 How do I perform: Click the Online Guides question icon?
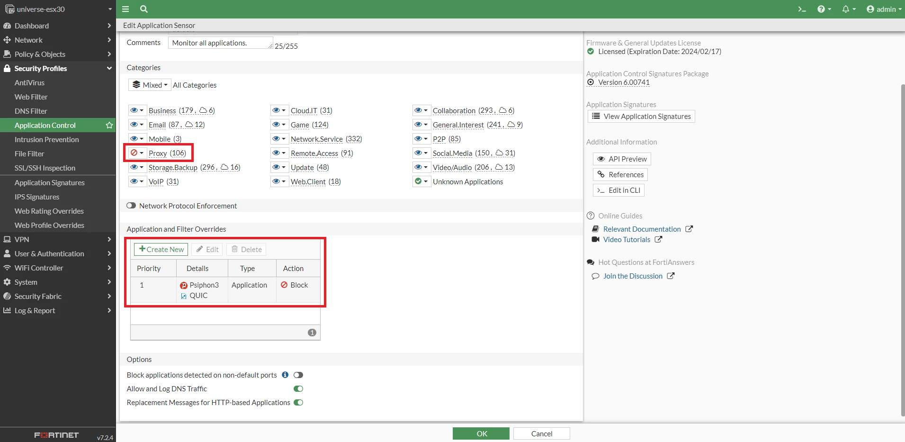(x=591, y=216)
